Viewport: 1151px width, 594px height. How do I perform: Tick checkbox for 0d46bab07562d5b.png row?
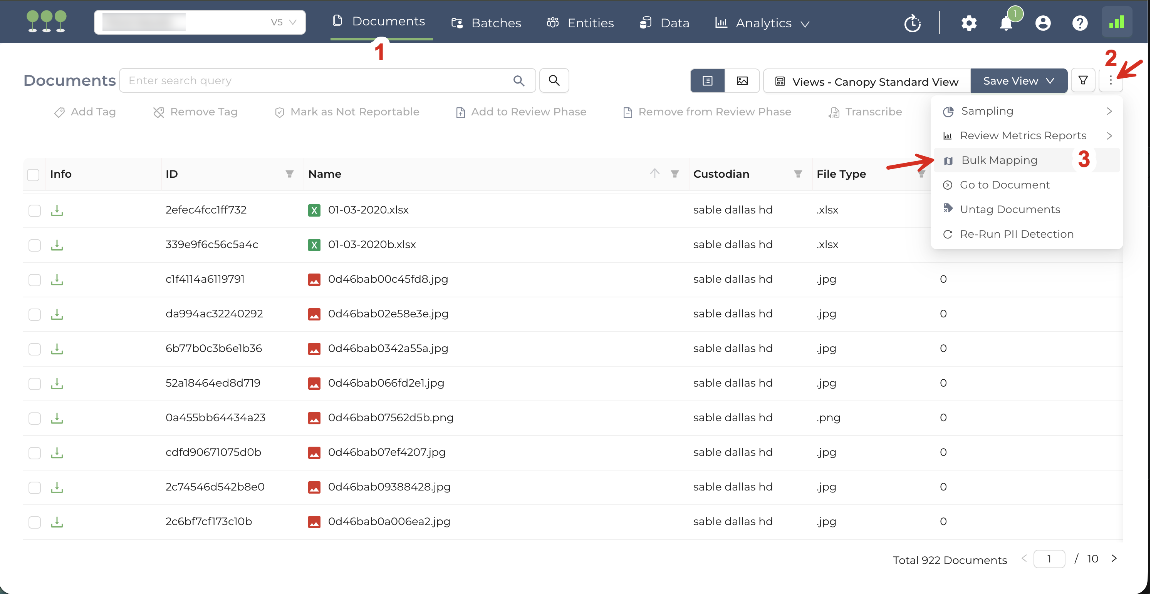pos(34,418)
